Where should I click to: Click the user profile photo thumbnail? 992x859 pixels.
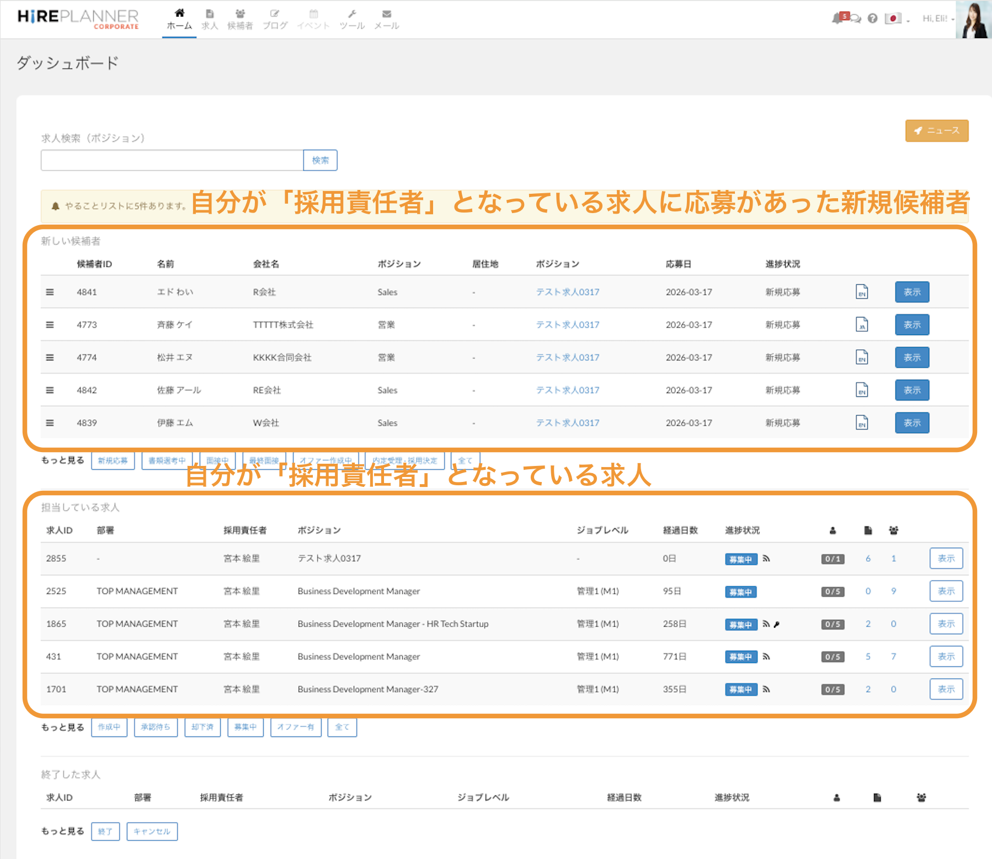[x=973, y=19]
